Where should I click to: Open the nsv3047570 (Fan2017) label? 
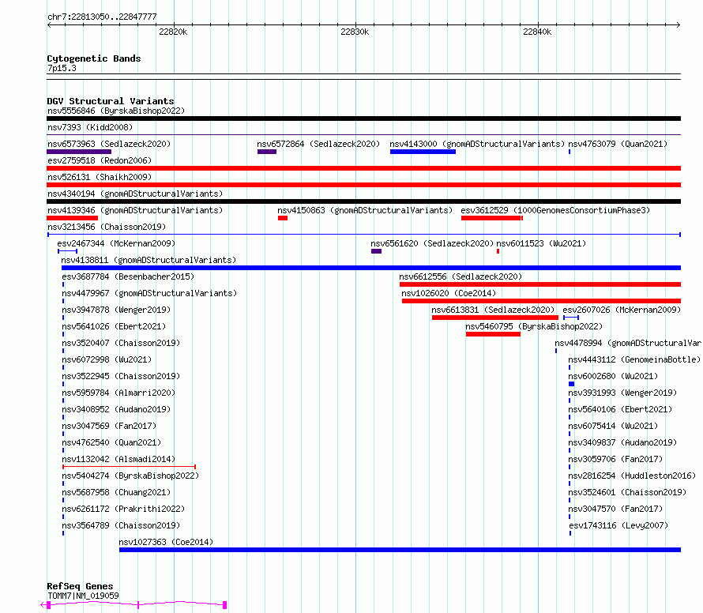[615, 509]
